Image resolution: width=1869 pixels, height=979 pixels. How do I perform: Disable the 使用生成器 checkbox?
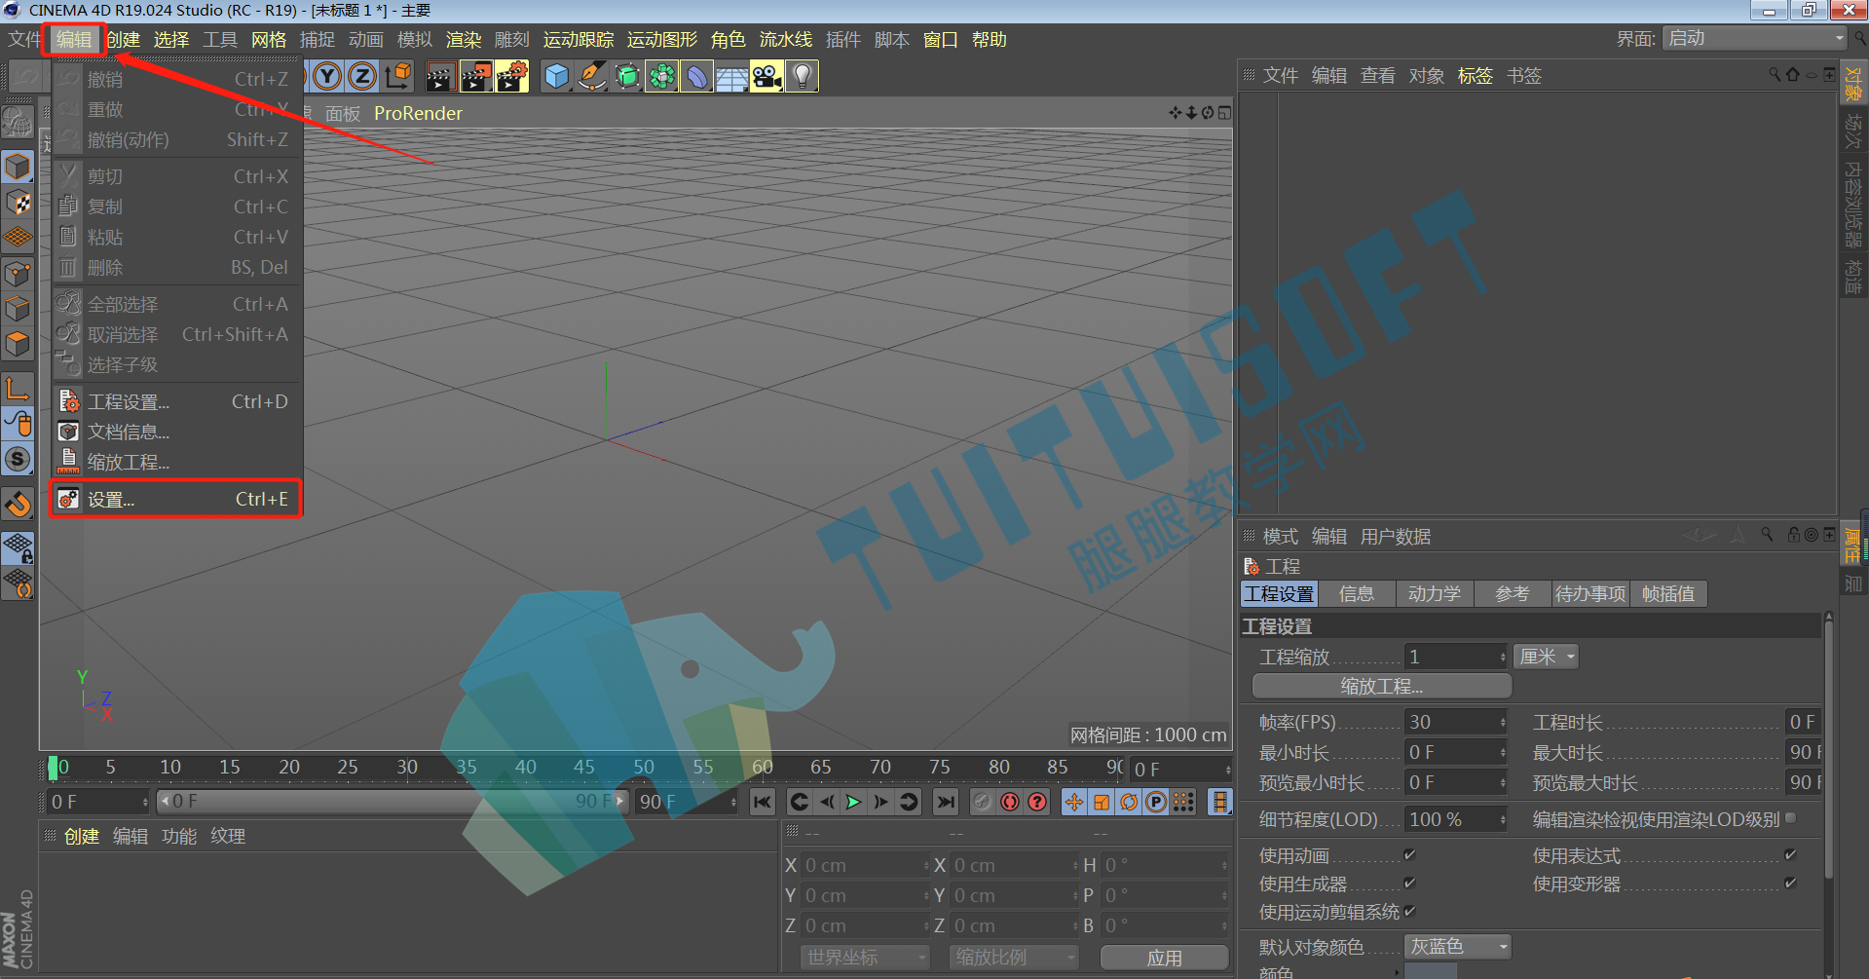(1409, 884)
